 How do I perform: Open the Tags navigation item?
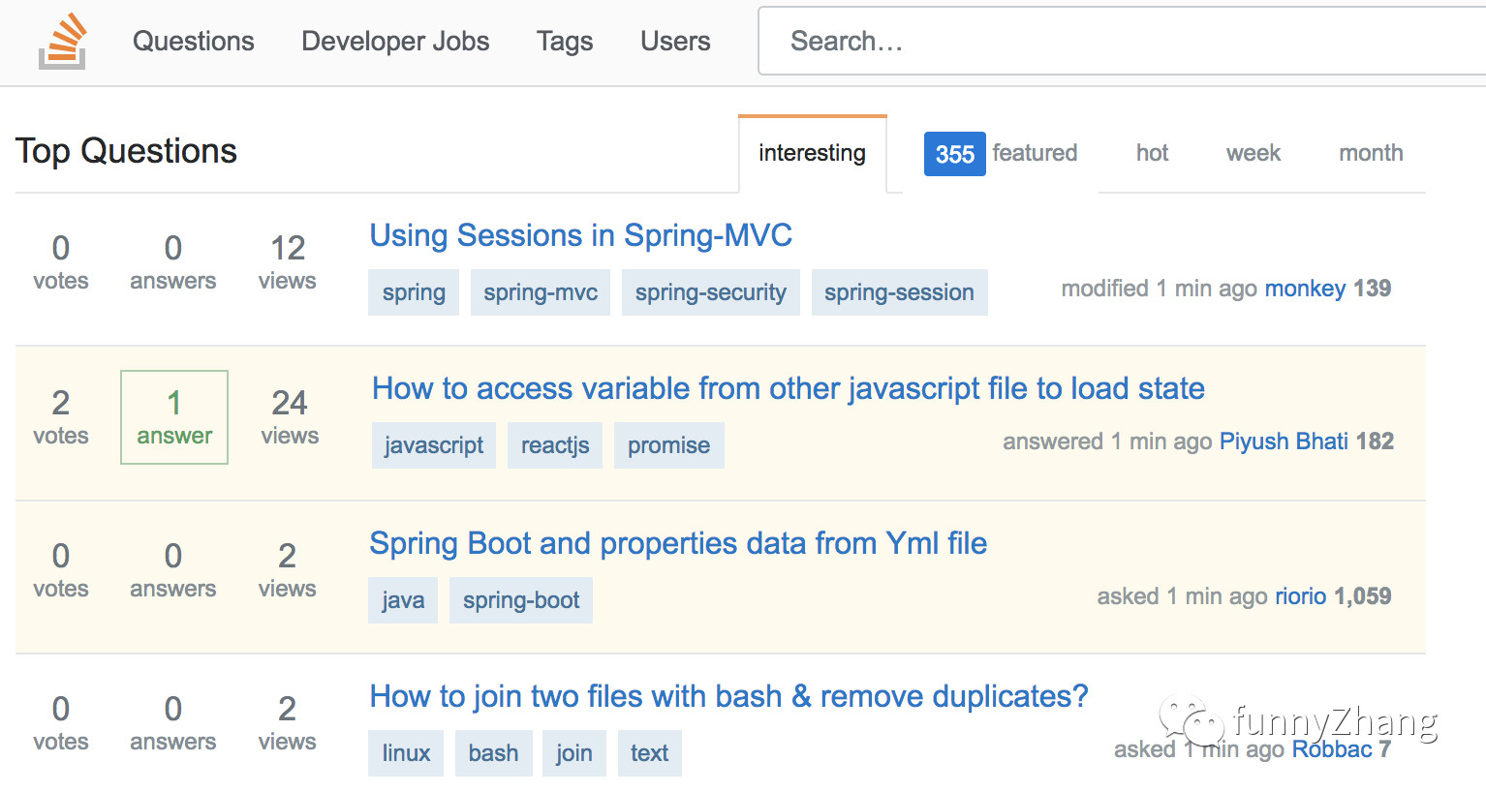[x=565, y=42]
